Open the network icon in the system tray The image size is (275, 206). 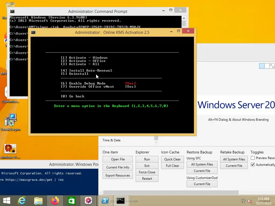(x=243, y=201)
